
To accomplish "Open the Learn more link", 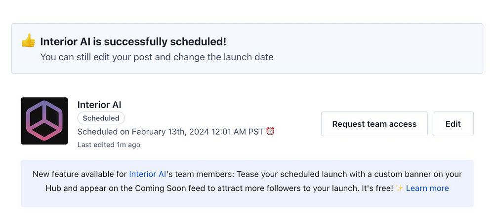I will pyautogui.click(x=427, y=188).
